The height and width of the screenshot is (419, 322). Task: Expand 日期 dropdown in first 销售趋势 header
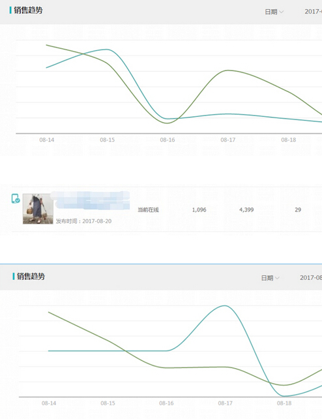(x=274, y=12)
